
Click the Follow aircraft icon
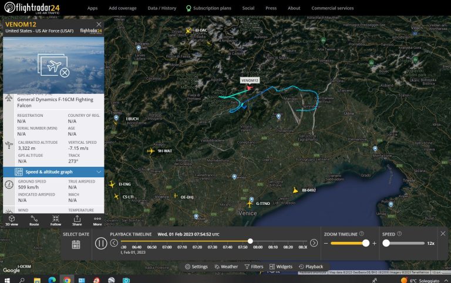(56, 220)
